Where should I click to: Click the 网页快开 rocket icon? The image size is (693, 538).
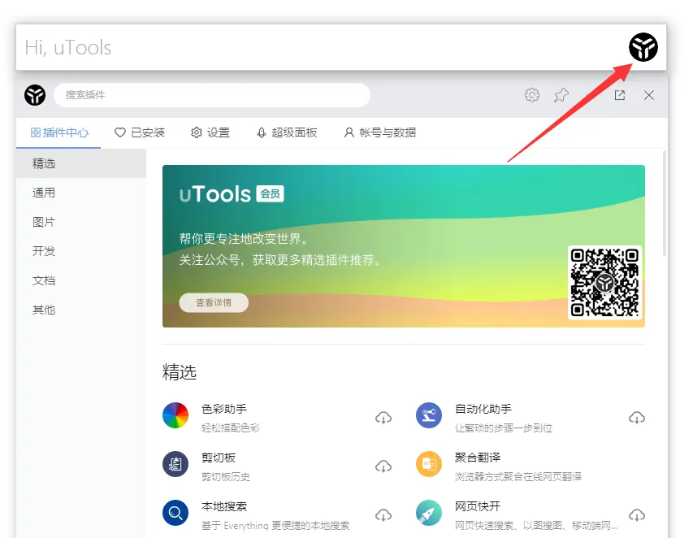click(429, 513)
